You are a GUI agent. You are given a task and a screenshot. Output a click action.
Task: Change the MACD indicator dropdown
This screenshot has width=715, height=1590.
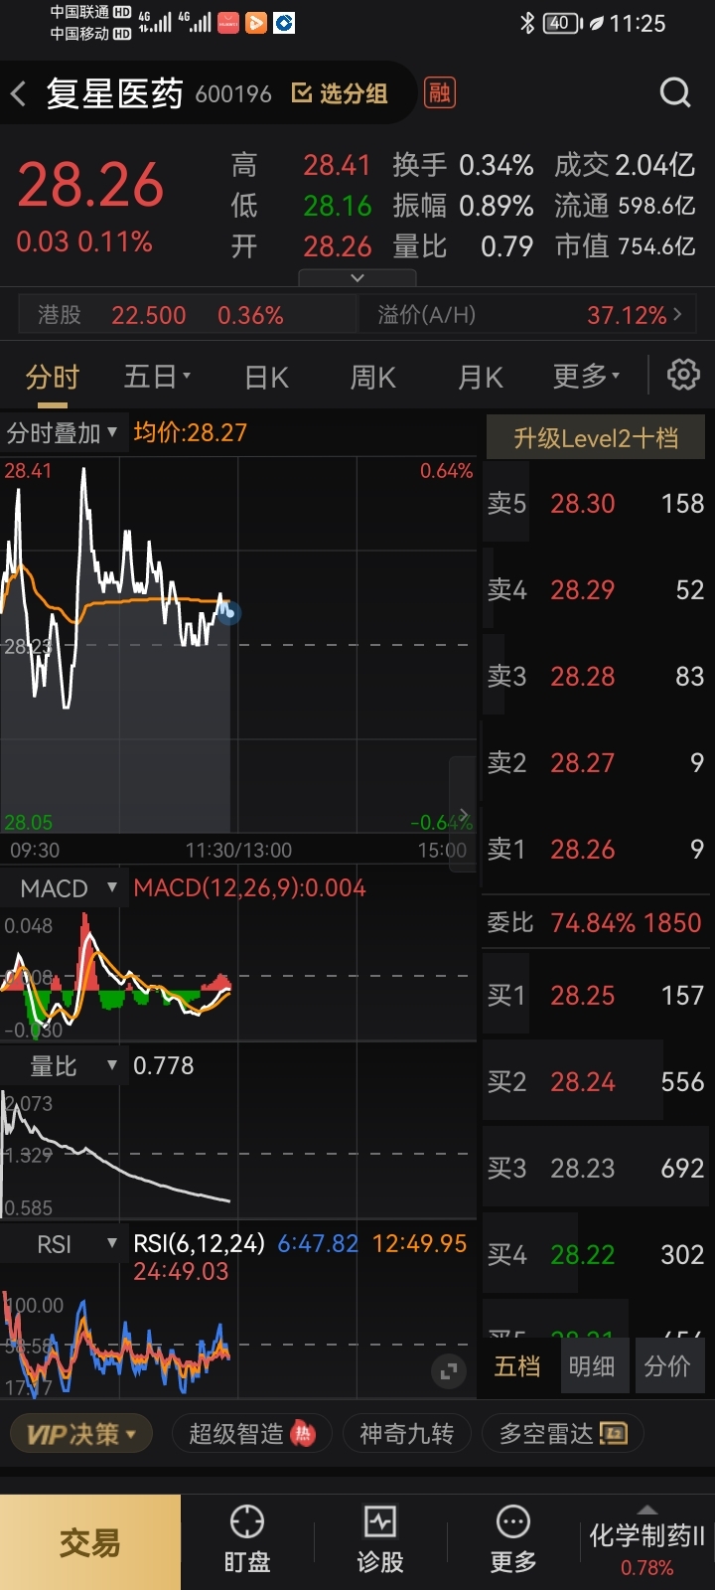(63, 888)
